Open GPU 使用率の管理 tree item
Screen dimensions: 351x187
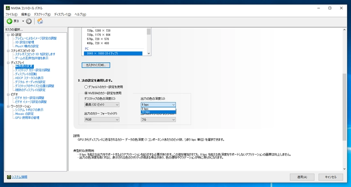27,117
